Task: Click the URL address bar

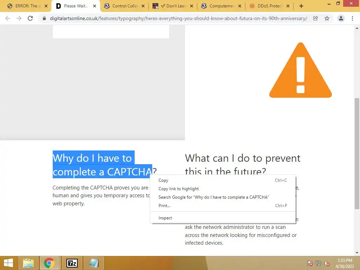Action: click(178, 18)
